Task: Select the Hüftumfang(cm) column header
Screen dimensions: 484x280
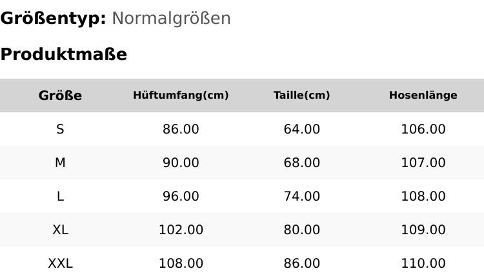Action: point(181,95)
